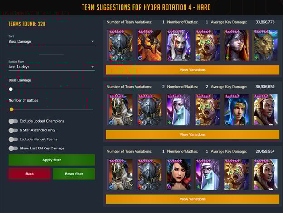Select the golden masked champion in the third team
The width and height of the screenshot is (283, 213).
[236, 174]
